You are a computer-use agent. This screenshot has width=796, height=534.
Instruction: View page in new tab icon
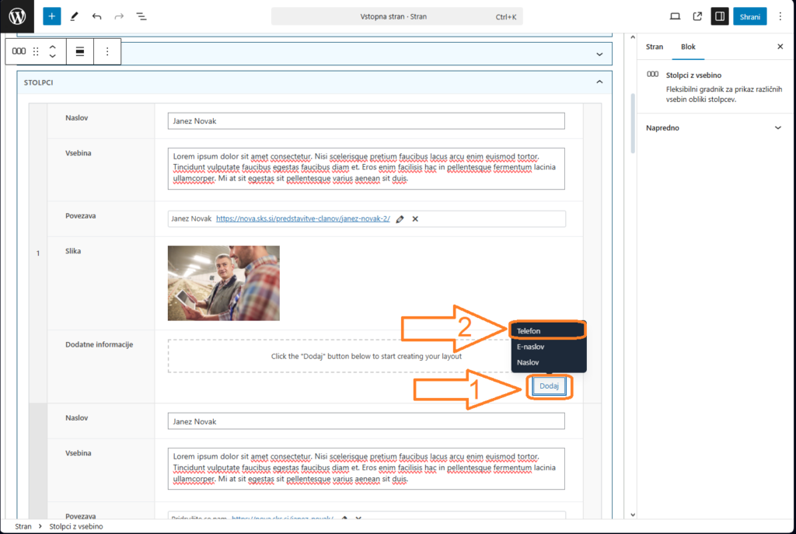pyautogui.click(x=697, y=16)
